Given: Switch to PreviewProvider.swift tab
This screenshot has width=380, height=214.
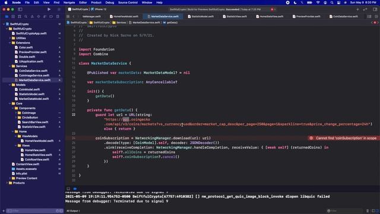Looking at the screenshot, I should point(306,17).
